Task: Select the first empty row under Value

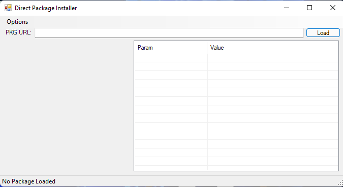Action: click(x=272, y=58)
